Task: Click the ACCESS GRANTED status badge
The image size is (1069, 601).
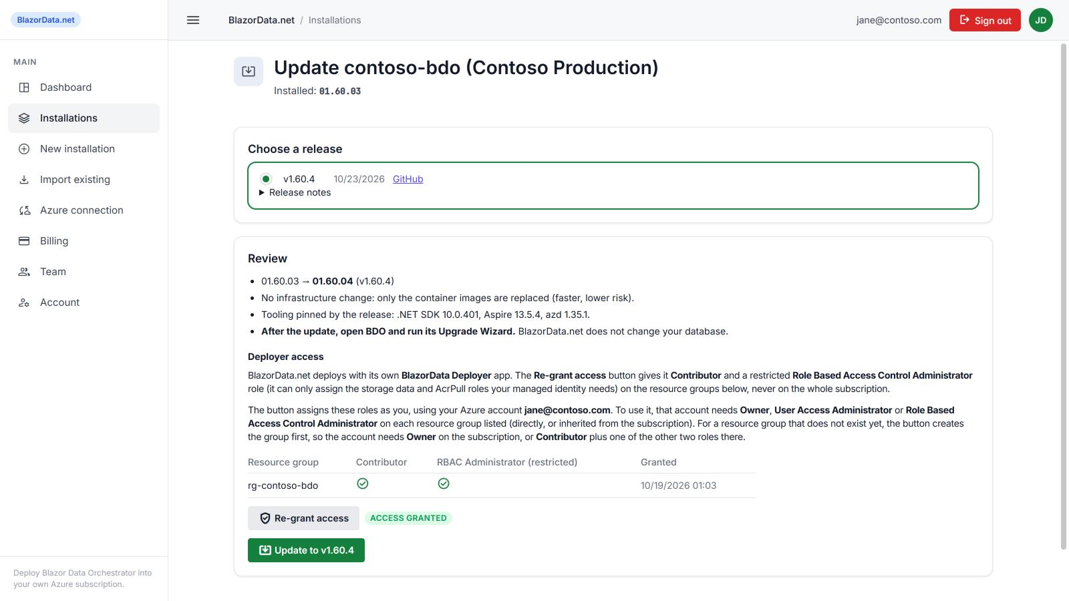Action: click(x=408, y=518)
